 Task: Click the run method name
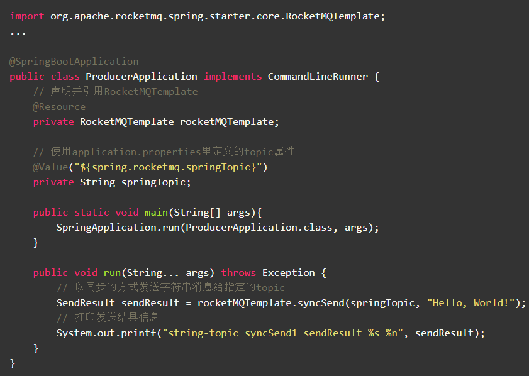pyautogui.click(x=112, y=273)
